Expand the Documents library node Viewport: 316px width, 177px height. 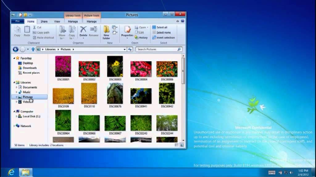17,87
